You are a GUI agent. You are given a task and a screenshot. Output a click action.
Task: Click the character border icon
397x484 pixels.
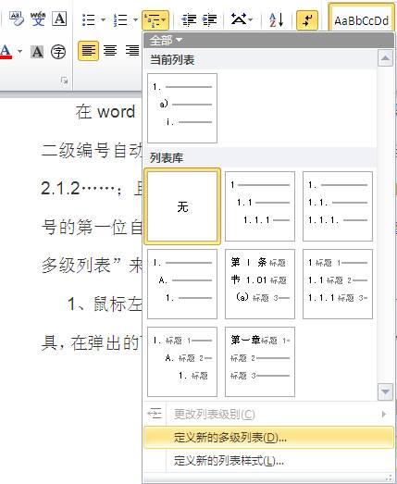point(59,19)
